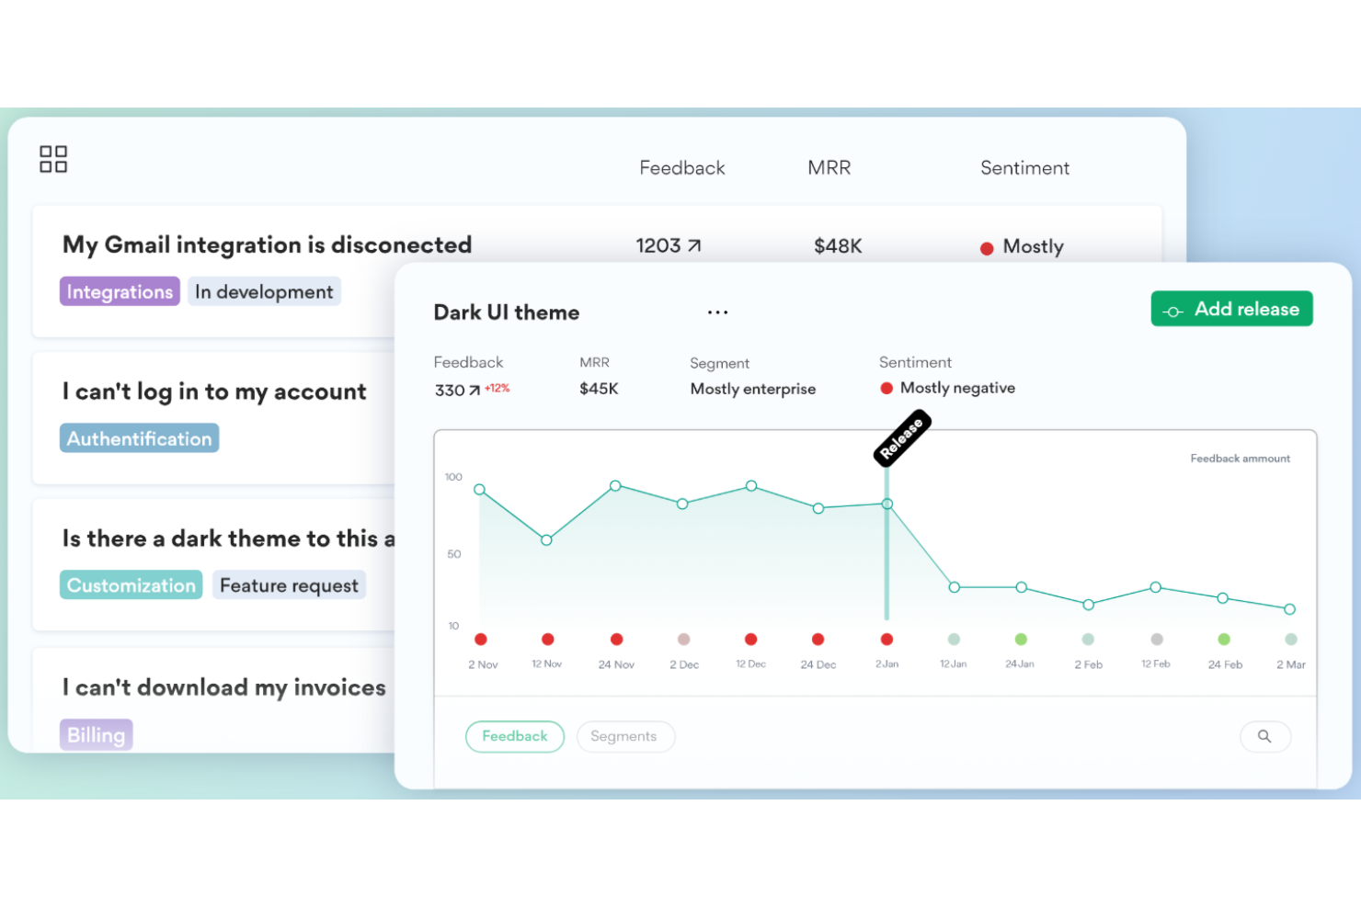Switch to the Segments tab
1361x907 pixels.
coord(625,736)
